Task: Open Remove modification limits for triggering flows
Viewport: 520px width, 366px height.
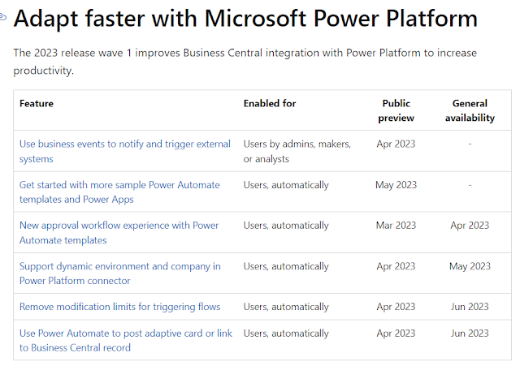Action: pos(119,307)
